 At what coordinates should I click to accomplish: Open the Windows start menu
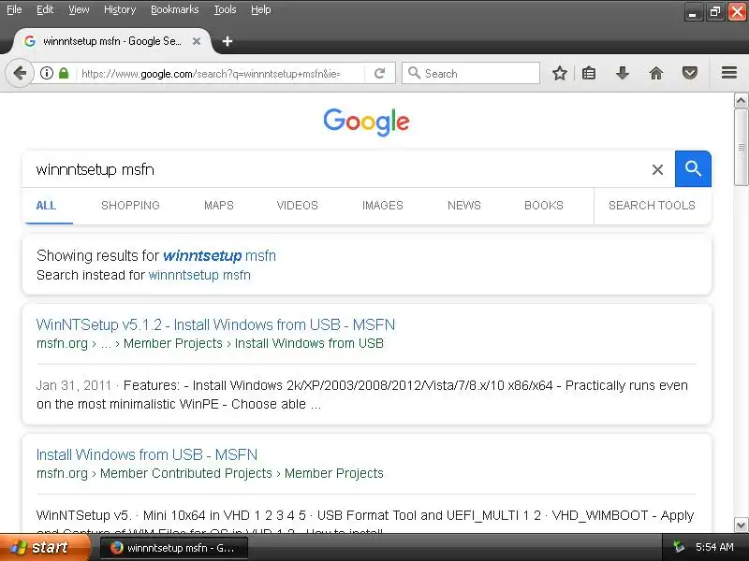44,547
